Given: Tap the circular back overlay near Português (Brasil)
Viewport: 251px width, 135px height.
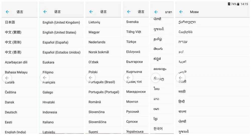Looking at the screenshot, I should click(91, 78).
